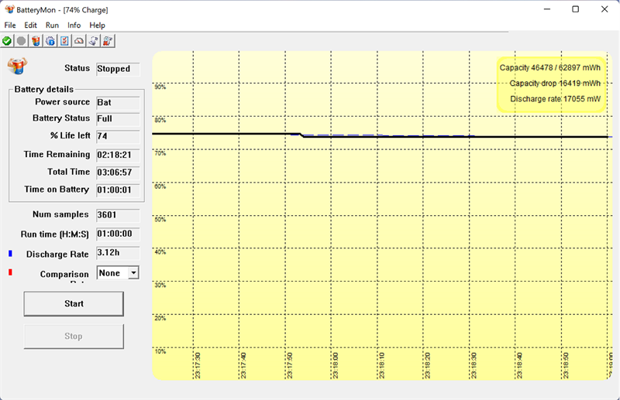Open the Info menu
Image resolution: width=620 pixels, height=400 pixels.
pyautogui.click(x=74, y=26)
